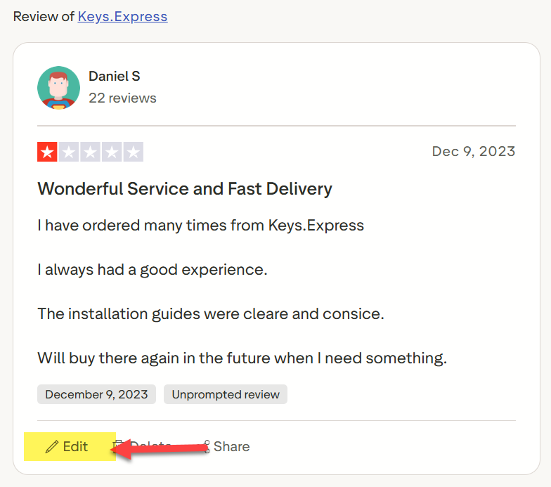Select the fifth grey star
Image resolution: width=551 pixels, height=487 pixels.
click(x=134, y=152)
